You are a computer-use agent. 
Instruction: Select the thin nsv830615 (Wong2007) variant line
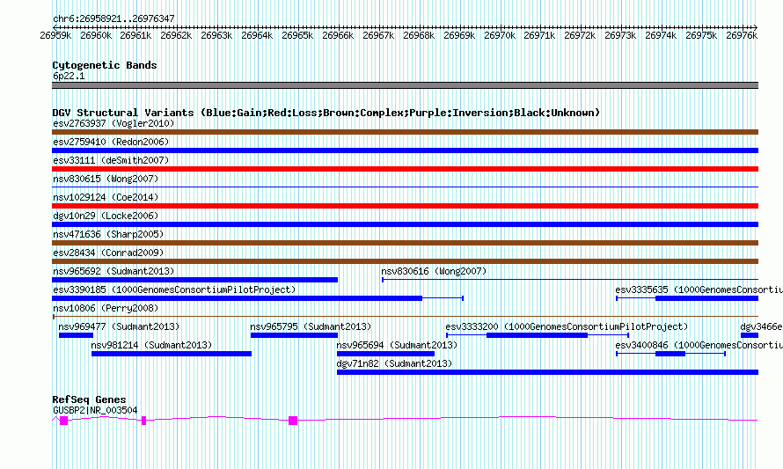pos(405,187)
